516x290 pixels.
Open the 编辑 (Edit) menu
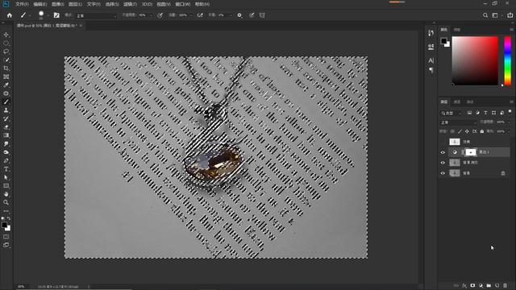(x=40, y=4)
